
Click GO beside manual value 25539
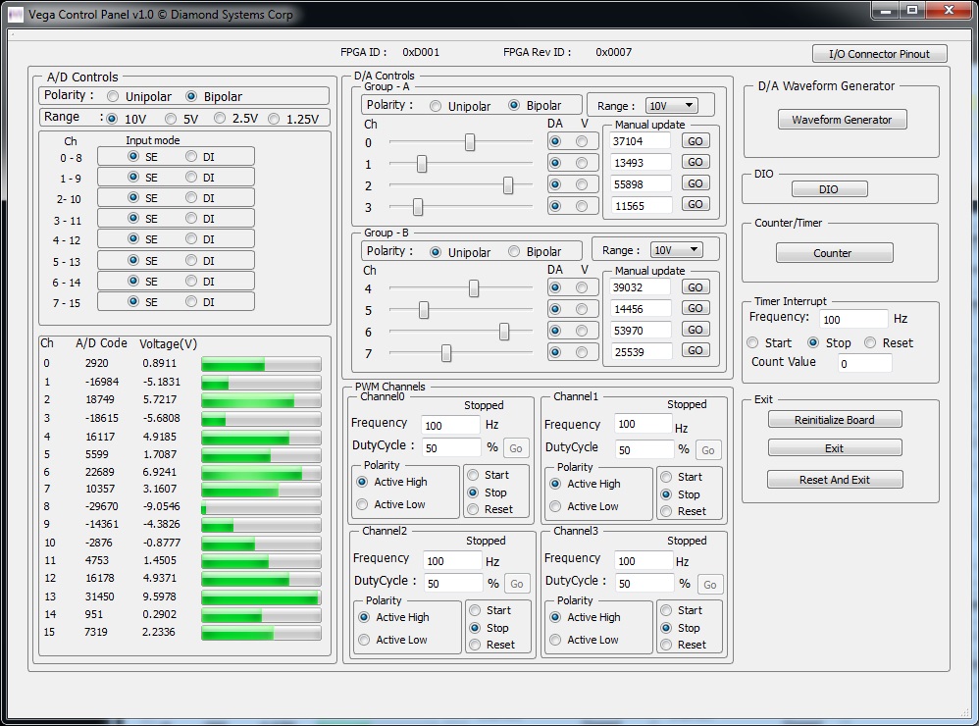(x=695, y=350)
